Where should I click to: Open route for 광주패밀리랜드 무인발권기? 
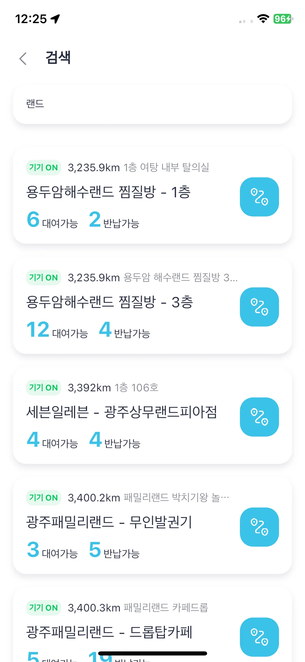(x=259, y=527)
